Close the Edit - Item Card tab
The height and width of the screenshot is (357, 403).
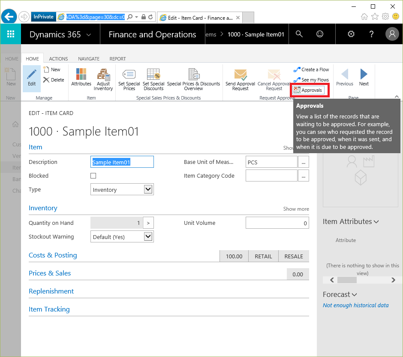point(238,18)
